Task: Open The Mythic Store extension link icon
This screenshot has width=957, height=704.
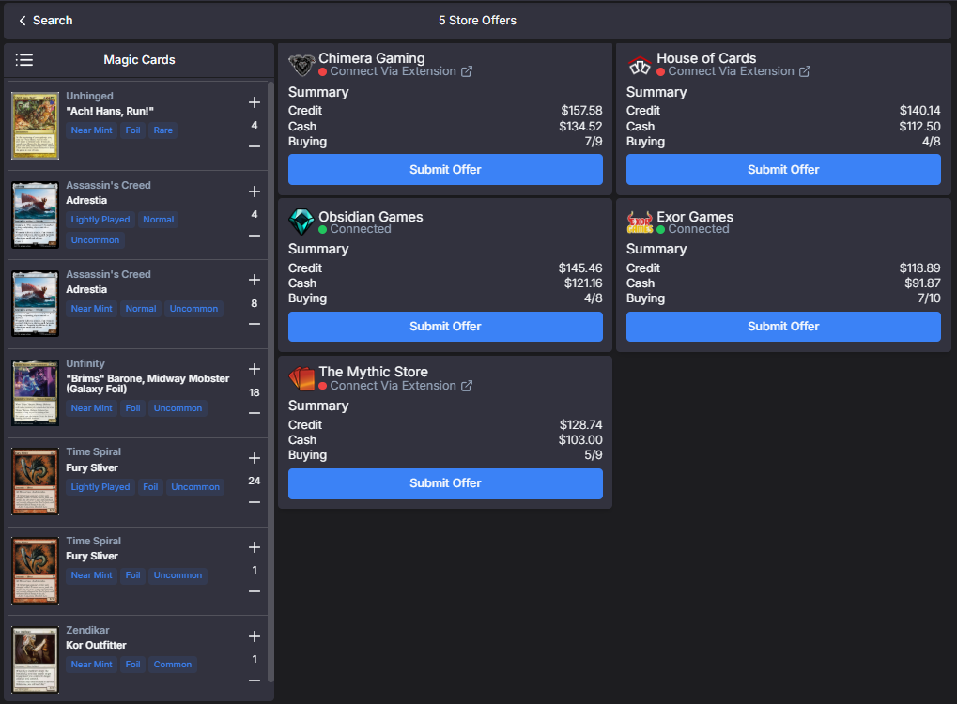Action: (467, 386)
